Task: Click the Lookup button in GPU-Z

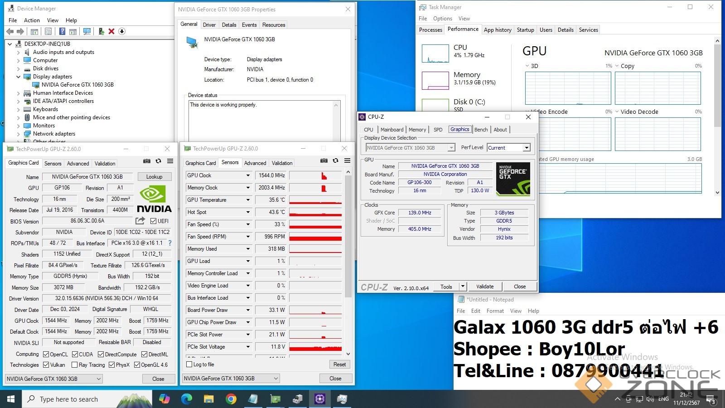Action: pyautogui.click(x=154, y=177)
